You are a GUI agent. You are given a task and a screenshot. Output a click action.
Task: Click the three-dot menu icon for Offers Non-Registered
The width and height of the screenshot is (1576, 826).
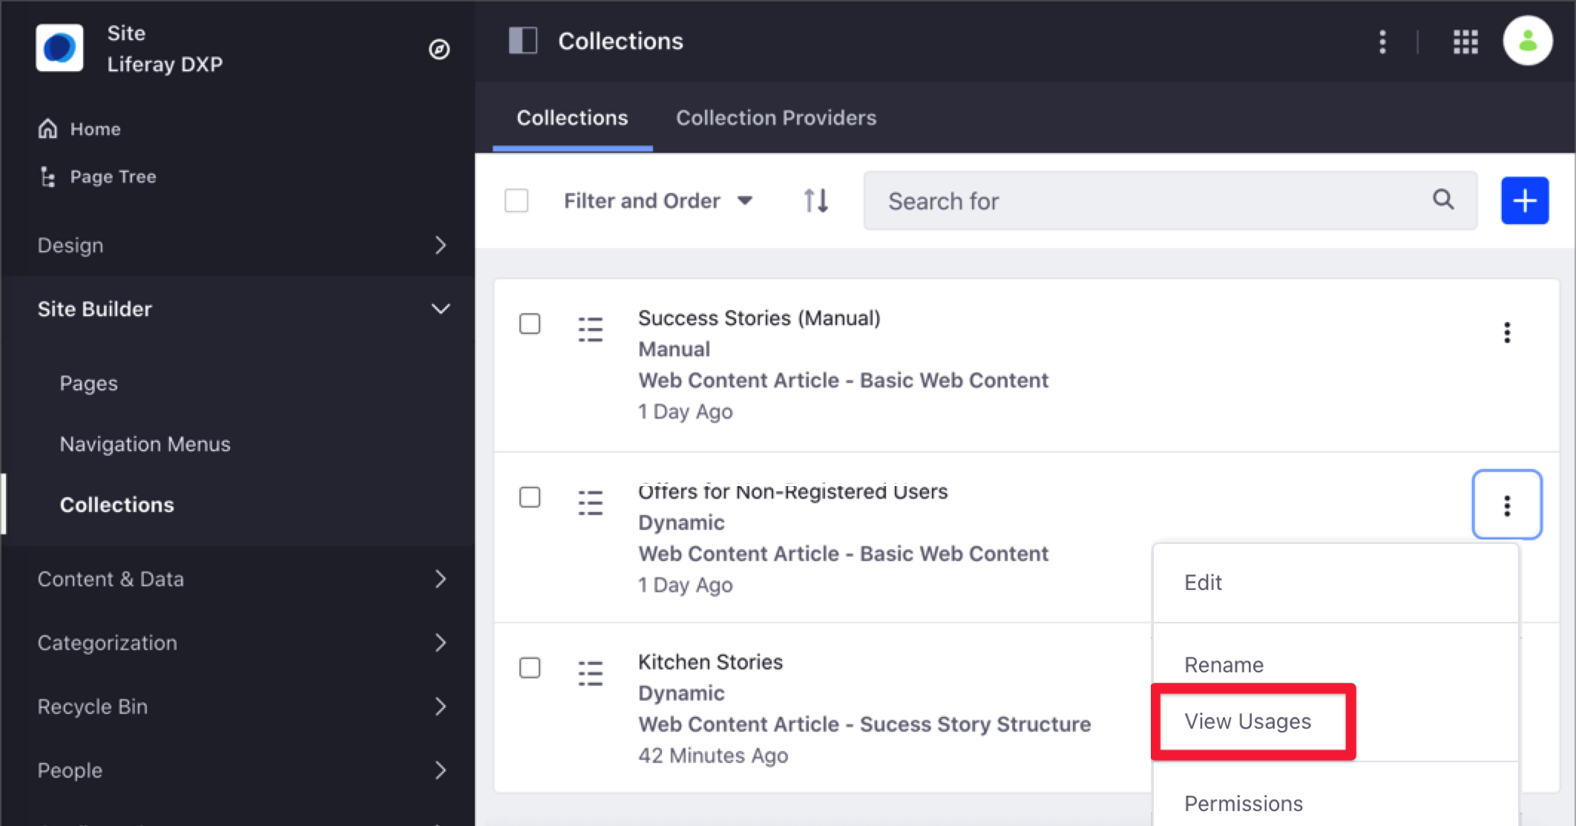point(1507,505)
